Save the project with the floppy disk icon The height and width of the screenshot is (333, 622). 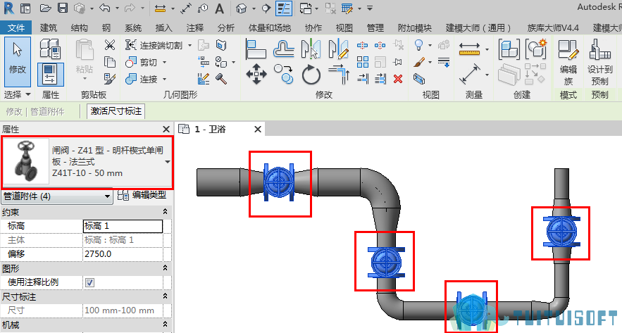[x=63, y=8]
